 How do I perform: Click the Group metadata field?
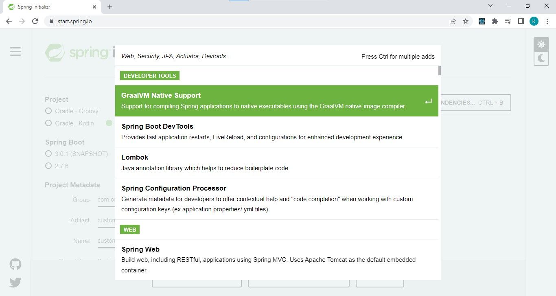(x=107, y=200)
